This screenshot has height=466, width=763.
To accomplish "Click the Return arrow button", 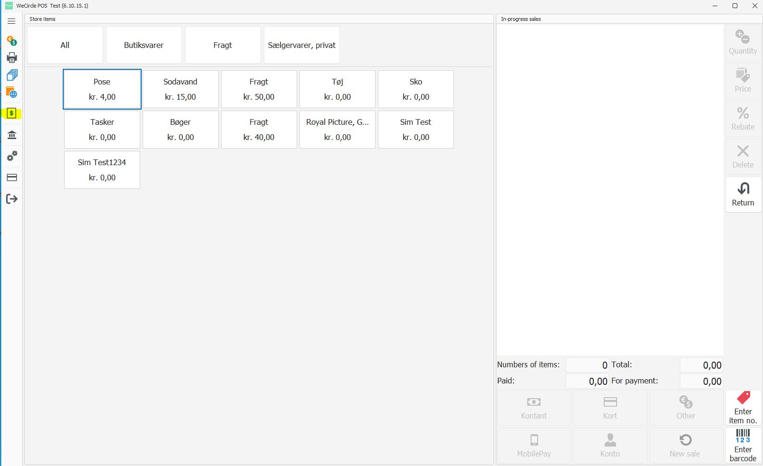I will pyautogui.click(x=743, y=194).
